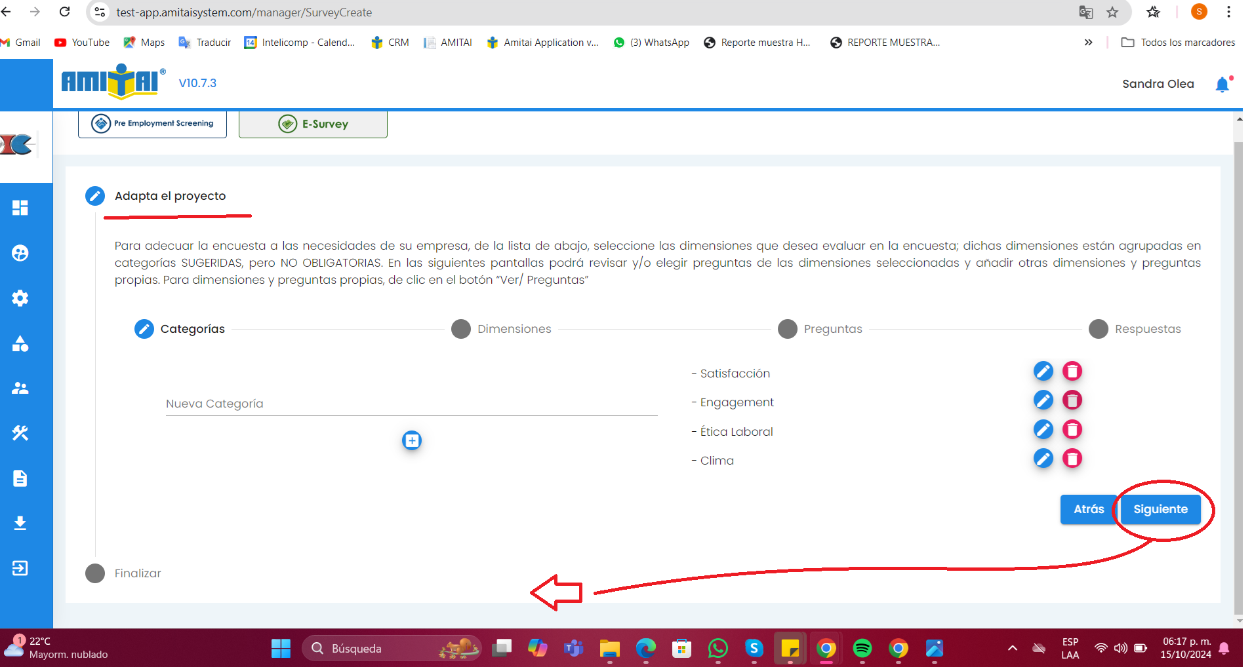Expand the hidden bookmarks chevron
This screenshot has height=671, width=1252.
click(1088, 43)
